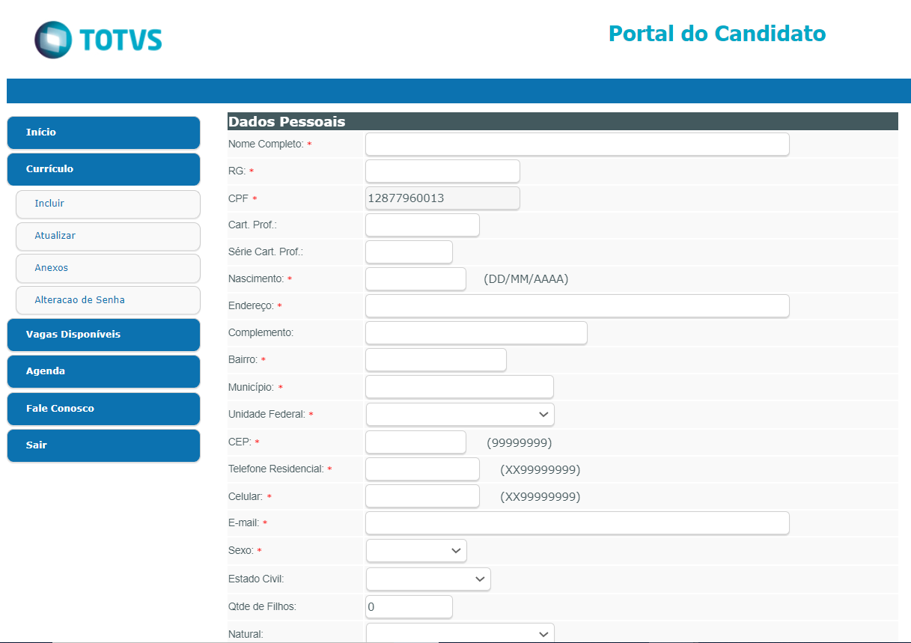This screenshot has height=643, width=911.
Task: Open the Natural dropdown
Action: (460, 633)
